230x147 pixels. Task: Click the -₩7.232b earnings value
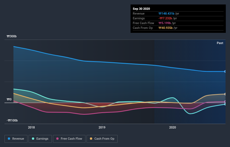165,18
